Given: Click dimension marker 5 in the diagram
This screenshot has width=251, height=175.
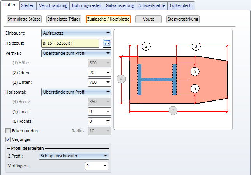Looking at the screenshot, I should [195, 88].
